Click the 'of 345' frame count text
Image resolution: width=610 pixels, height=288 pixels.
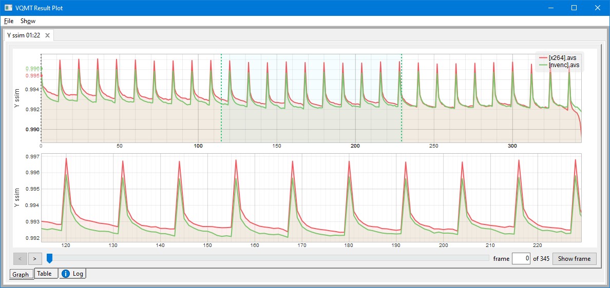click(541, 258)
